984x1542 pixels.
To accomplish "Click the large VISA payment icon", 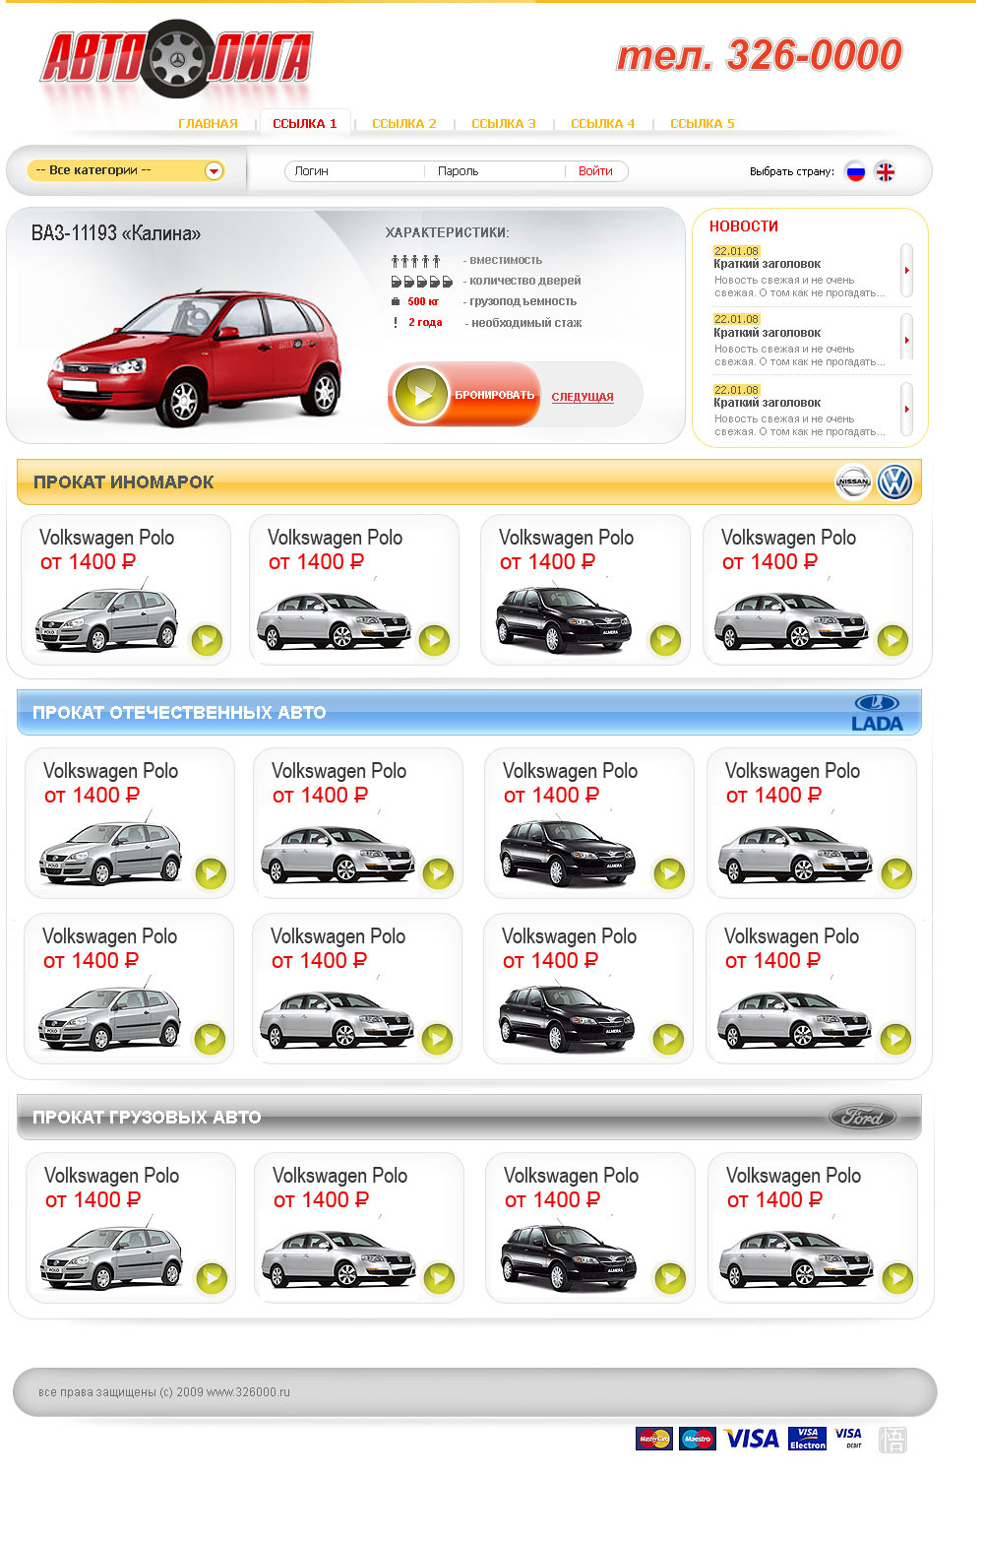I will (x=752, y=1439).
